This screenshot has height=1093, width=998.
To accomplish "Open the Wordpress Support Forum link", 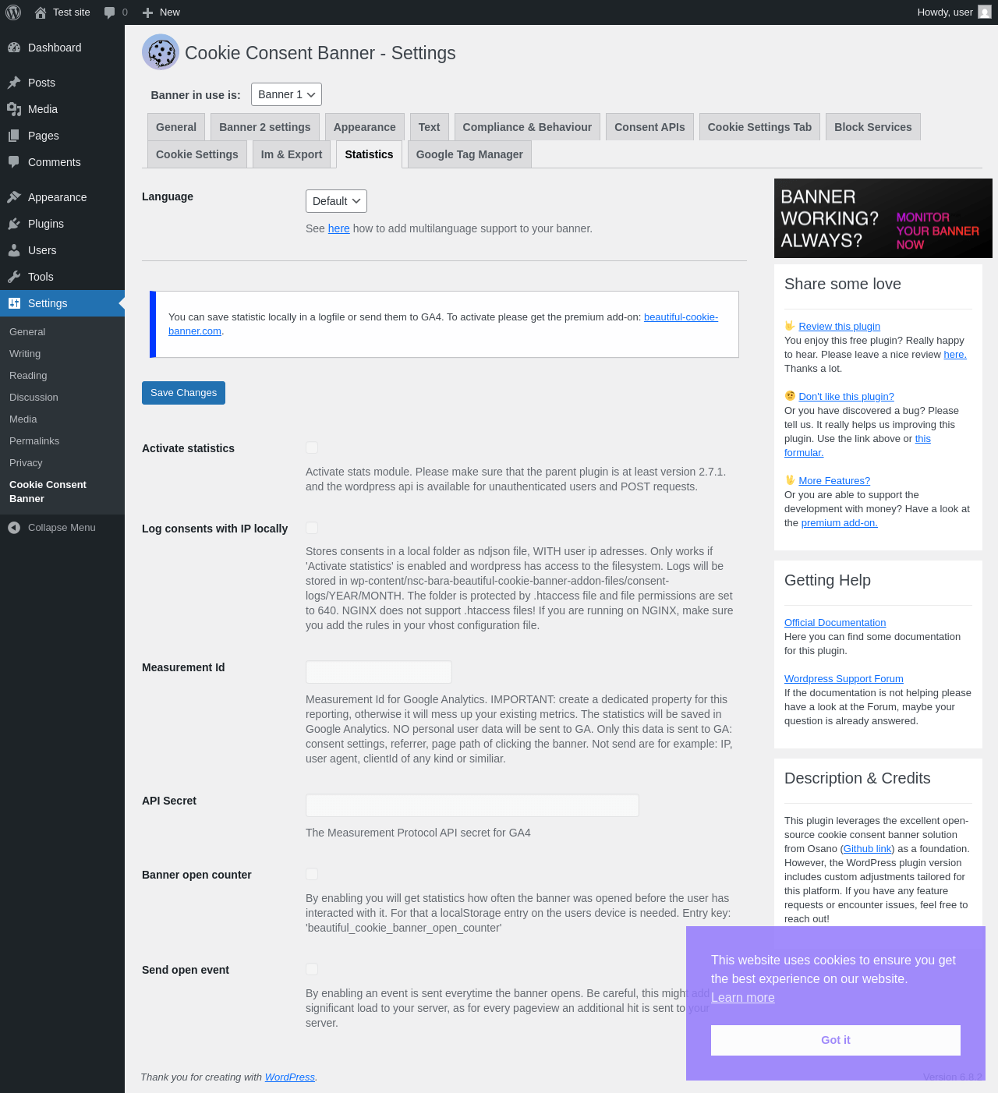I will [844, 679].
